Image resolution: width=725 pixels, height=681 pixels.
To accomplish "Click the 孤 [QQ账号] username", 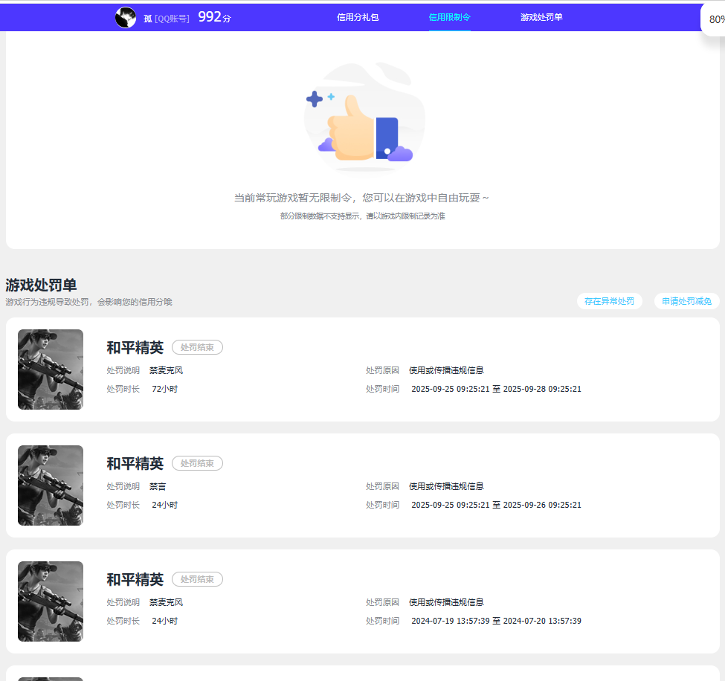I will point(166,19).
